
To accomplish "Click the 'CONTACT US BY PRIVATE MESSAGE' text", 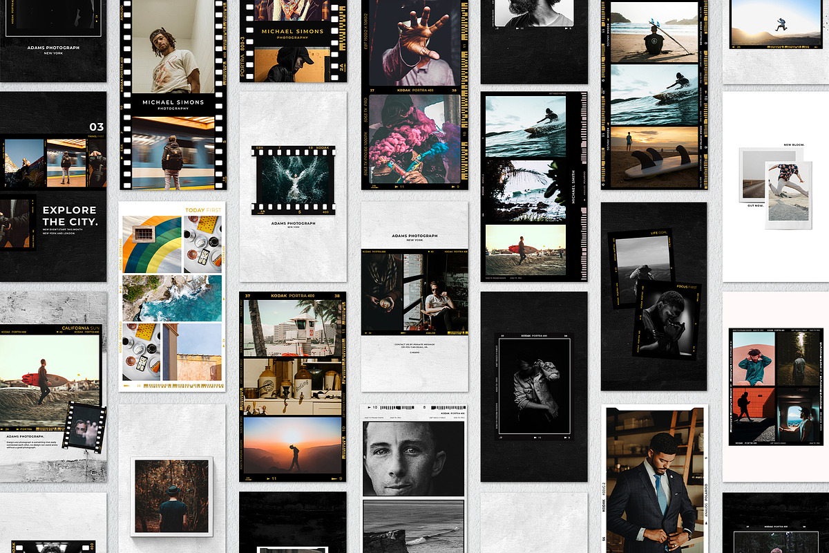I will [x=414, y=344].
